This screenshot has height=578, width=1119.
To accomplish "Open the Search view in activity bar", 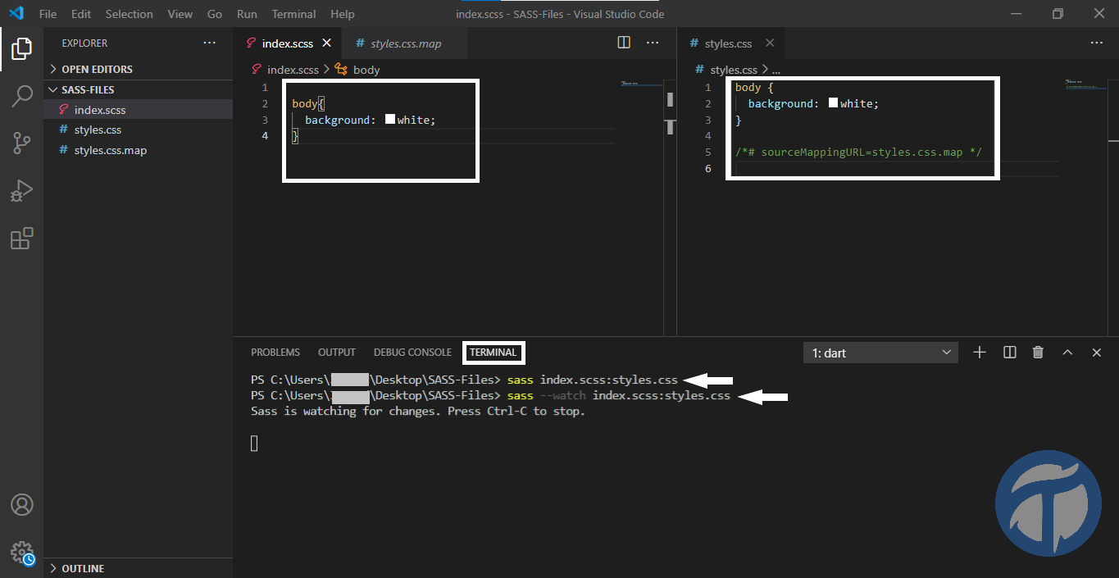I will pyautogui.click(x=21, y=96).
